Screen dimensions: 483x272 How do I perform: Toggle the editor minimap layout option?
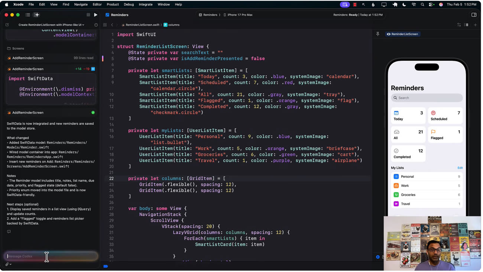click(x=466, y=25)
